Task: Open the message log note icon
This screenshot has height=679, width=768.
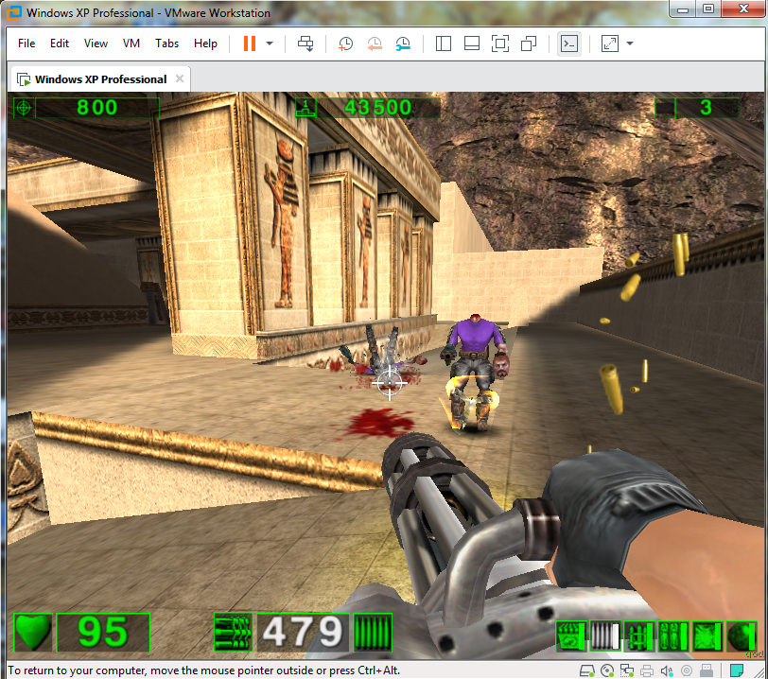Action: (x=737, y=670)
